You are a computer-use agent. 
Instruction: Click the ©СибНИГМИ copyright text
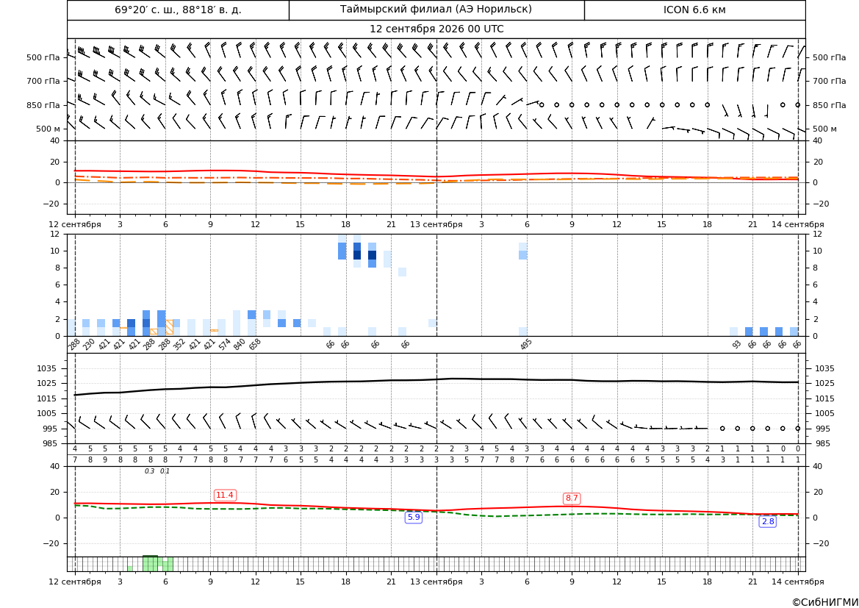(825, 602)
